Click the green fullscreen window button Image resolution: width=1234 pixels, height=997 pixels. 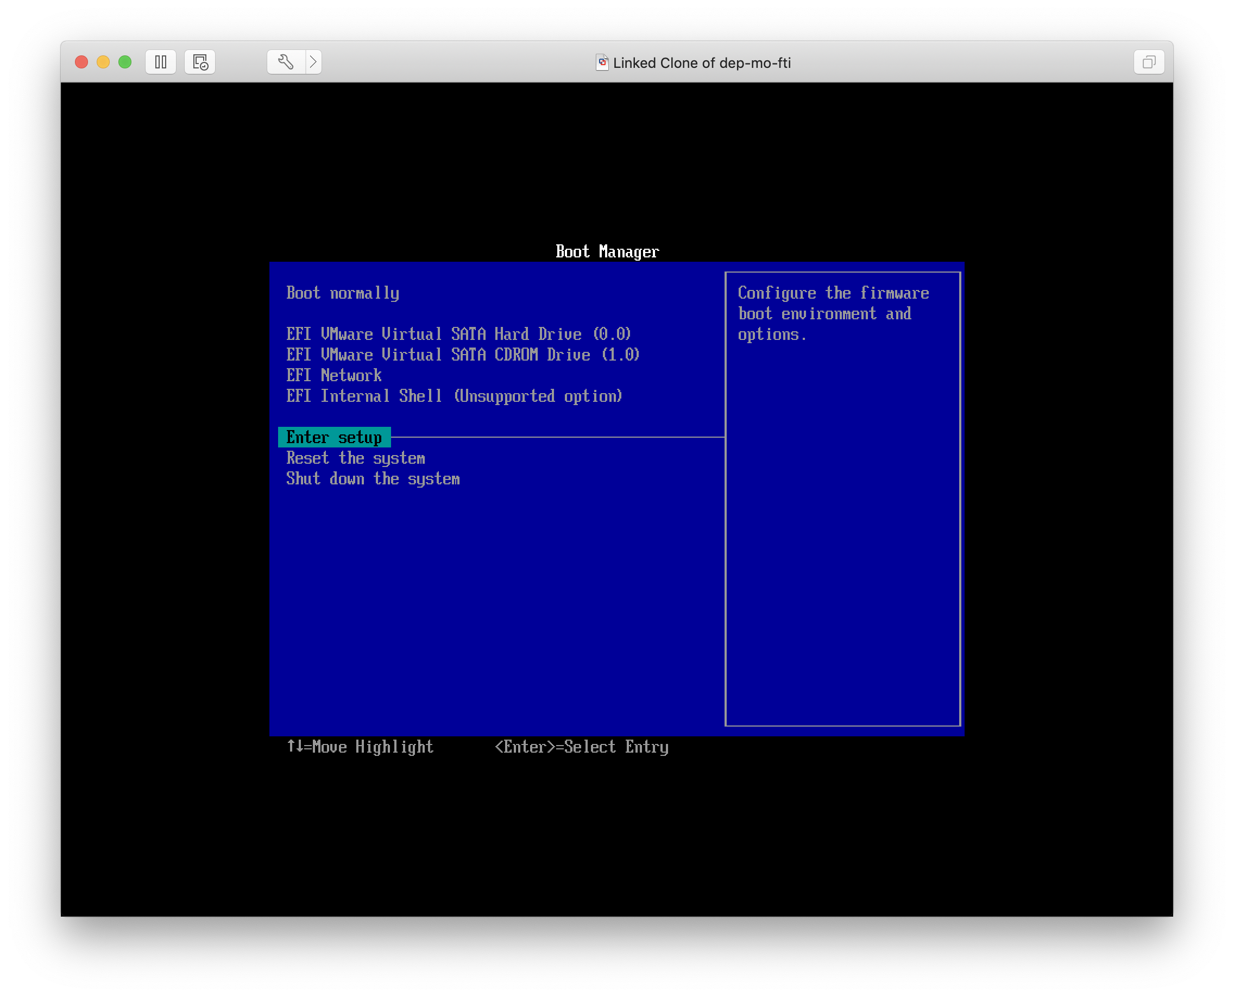(125, 62)
